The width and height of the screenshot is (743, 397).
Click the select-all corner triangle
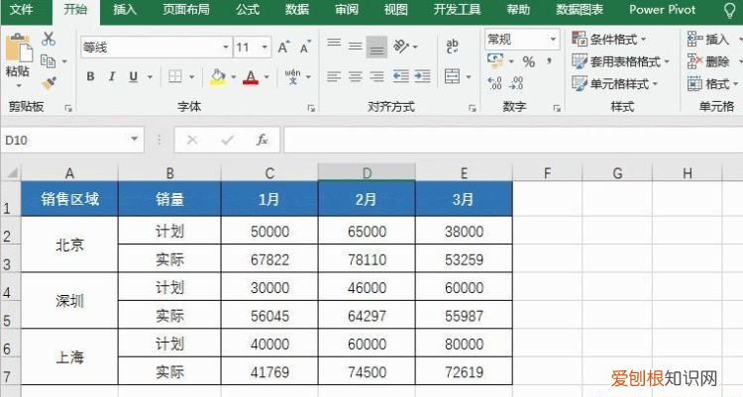point(11,172)
